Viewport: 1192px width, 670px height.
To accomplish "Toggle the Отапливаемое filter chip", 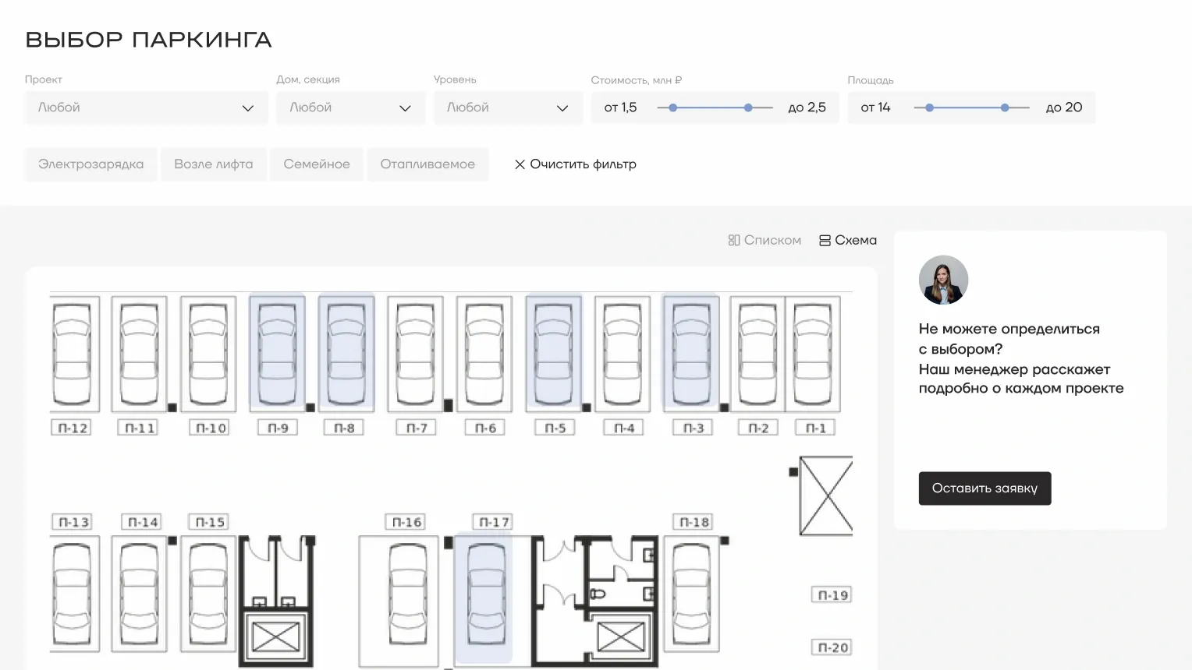I will point(427,164).
